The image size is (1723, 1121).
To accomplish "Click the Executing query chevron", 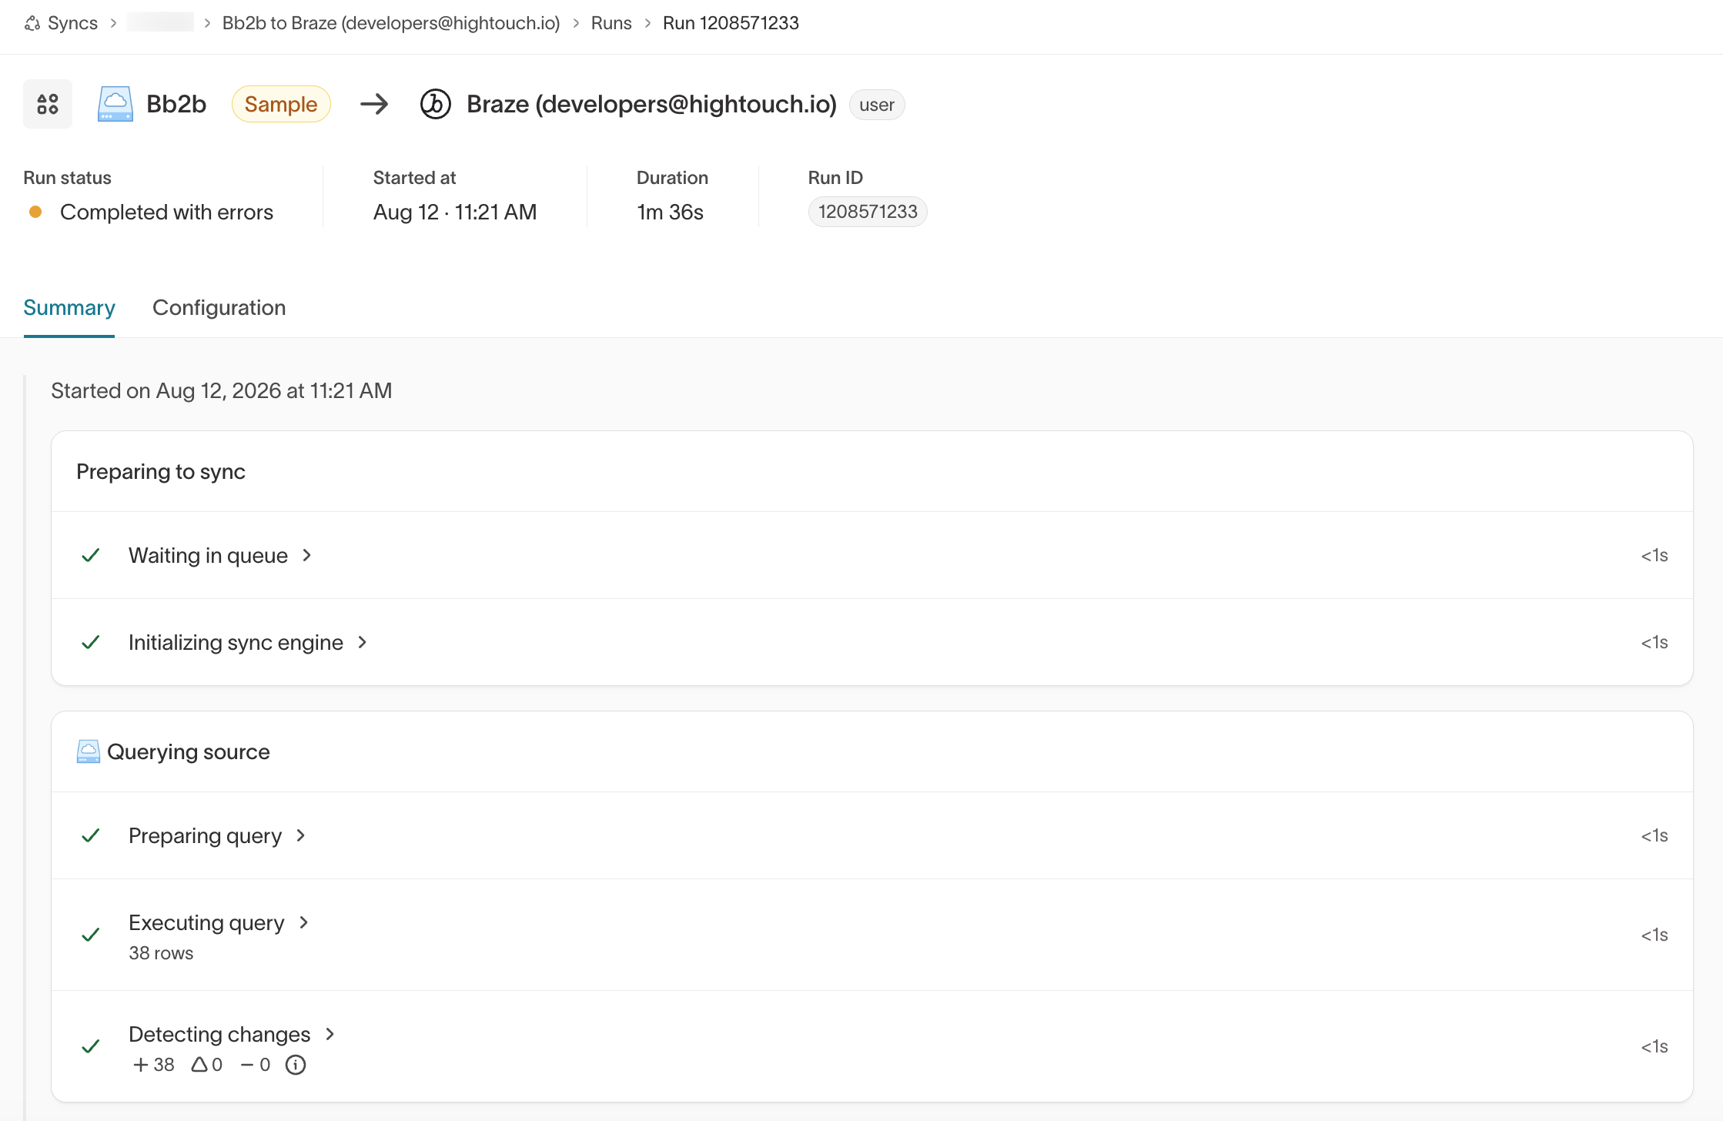I will point(304,922).
